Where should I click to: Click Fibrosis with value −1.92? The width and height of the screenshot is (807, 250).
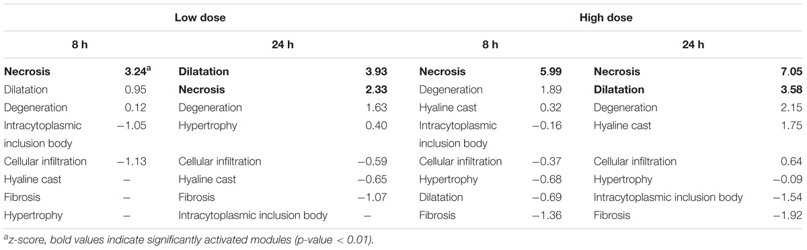[613, 216]
